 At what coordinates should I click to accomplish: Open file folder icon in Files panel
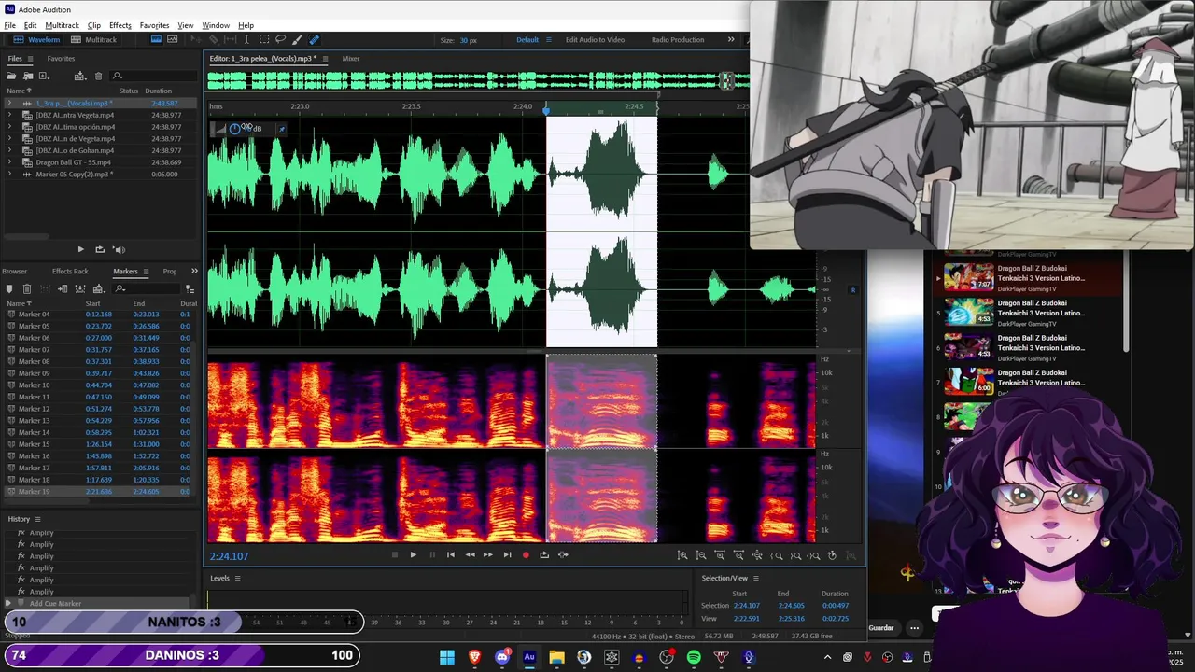click(x=11, y=76)
